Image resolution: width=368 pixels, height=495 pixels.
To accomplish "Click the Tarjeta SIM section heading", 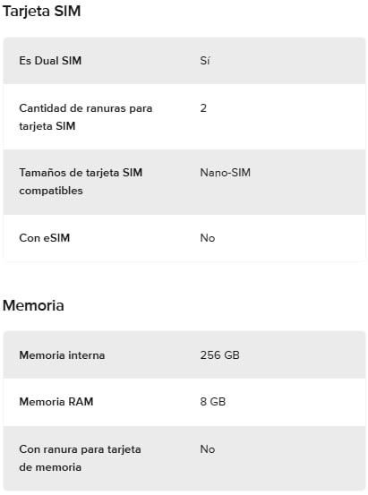I will click(x=41, y=12).
